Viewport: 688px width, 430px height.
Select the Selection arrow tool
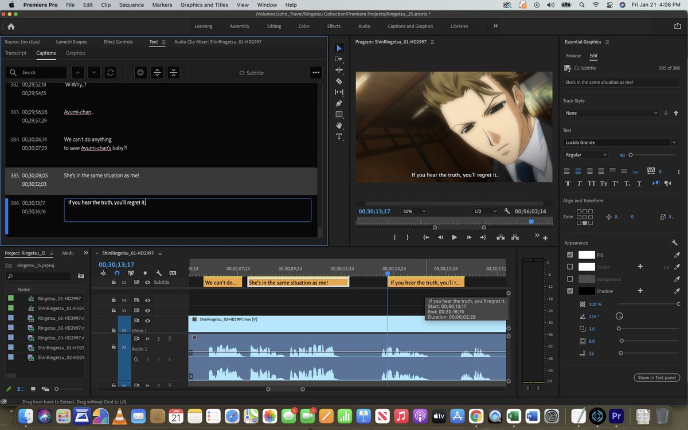click(x=339, y=48)
